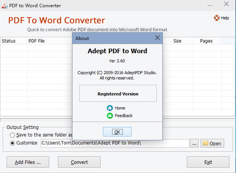Click the output folder path field
Image resolution: width=236 pixels, height=173 pixels.
pyautogui.click(x=115, y=143)
